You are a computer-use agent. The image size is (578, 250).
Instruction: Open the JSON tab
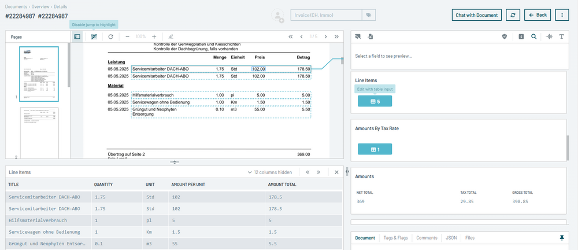[451, 238]
